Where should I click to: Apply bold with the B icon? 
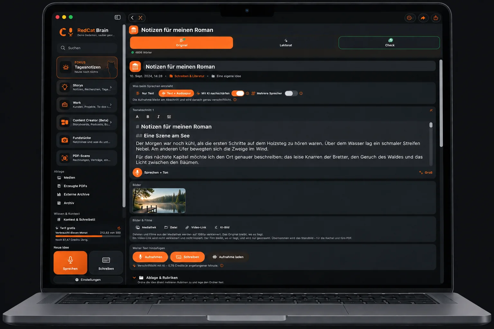148,117
